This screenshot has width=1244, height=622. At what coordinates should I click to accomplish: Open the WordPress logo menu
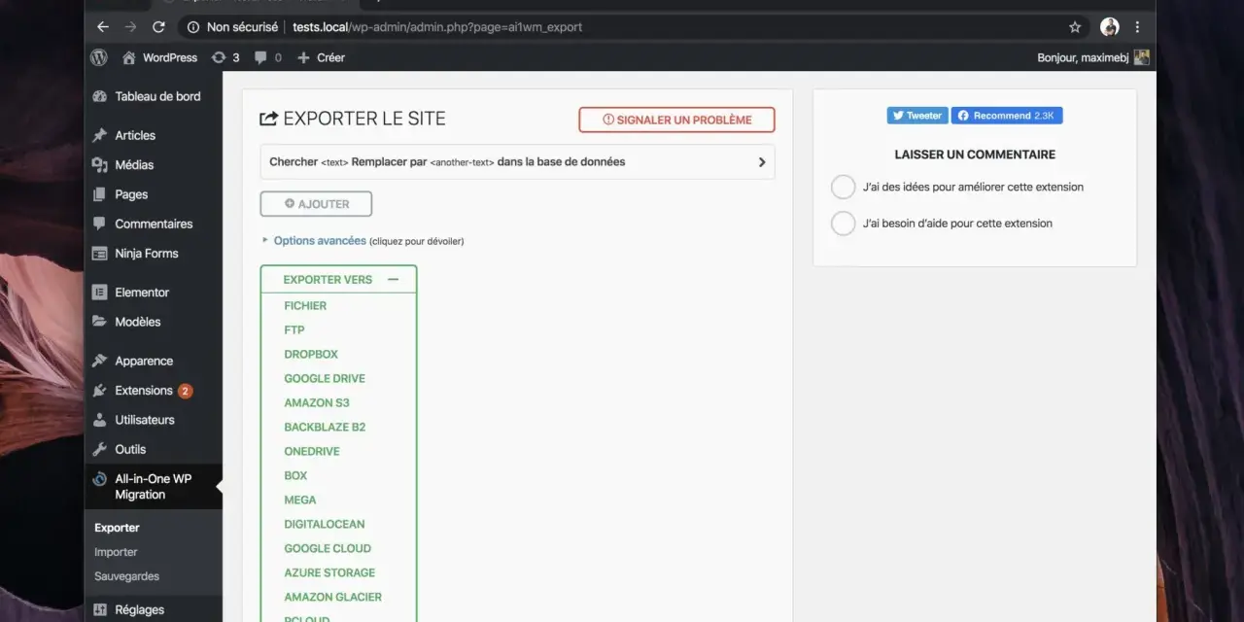pos(99,57)
